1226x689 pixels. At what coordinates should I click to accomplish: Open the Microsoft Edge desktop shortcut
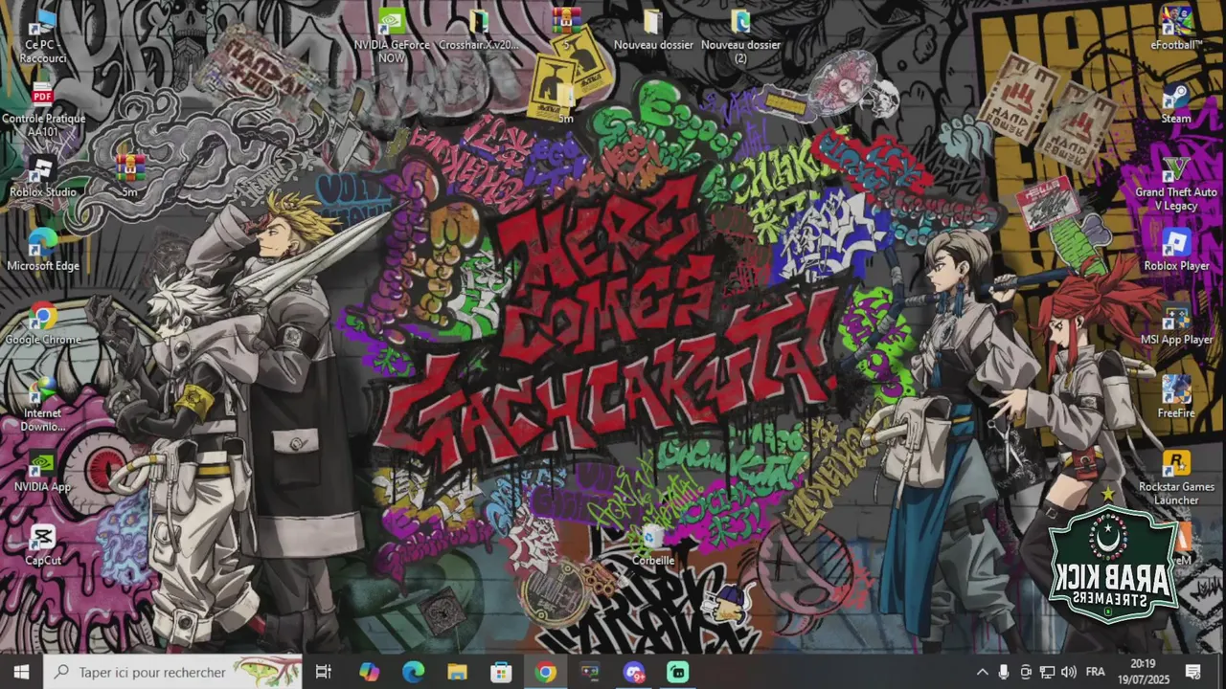(x=43, y=251)
